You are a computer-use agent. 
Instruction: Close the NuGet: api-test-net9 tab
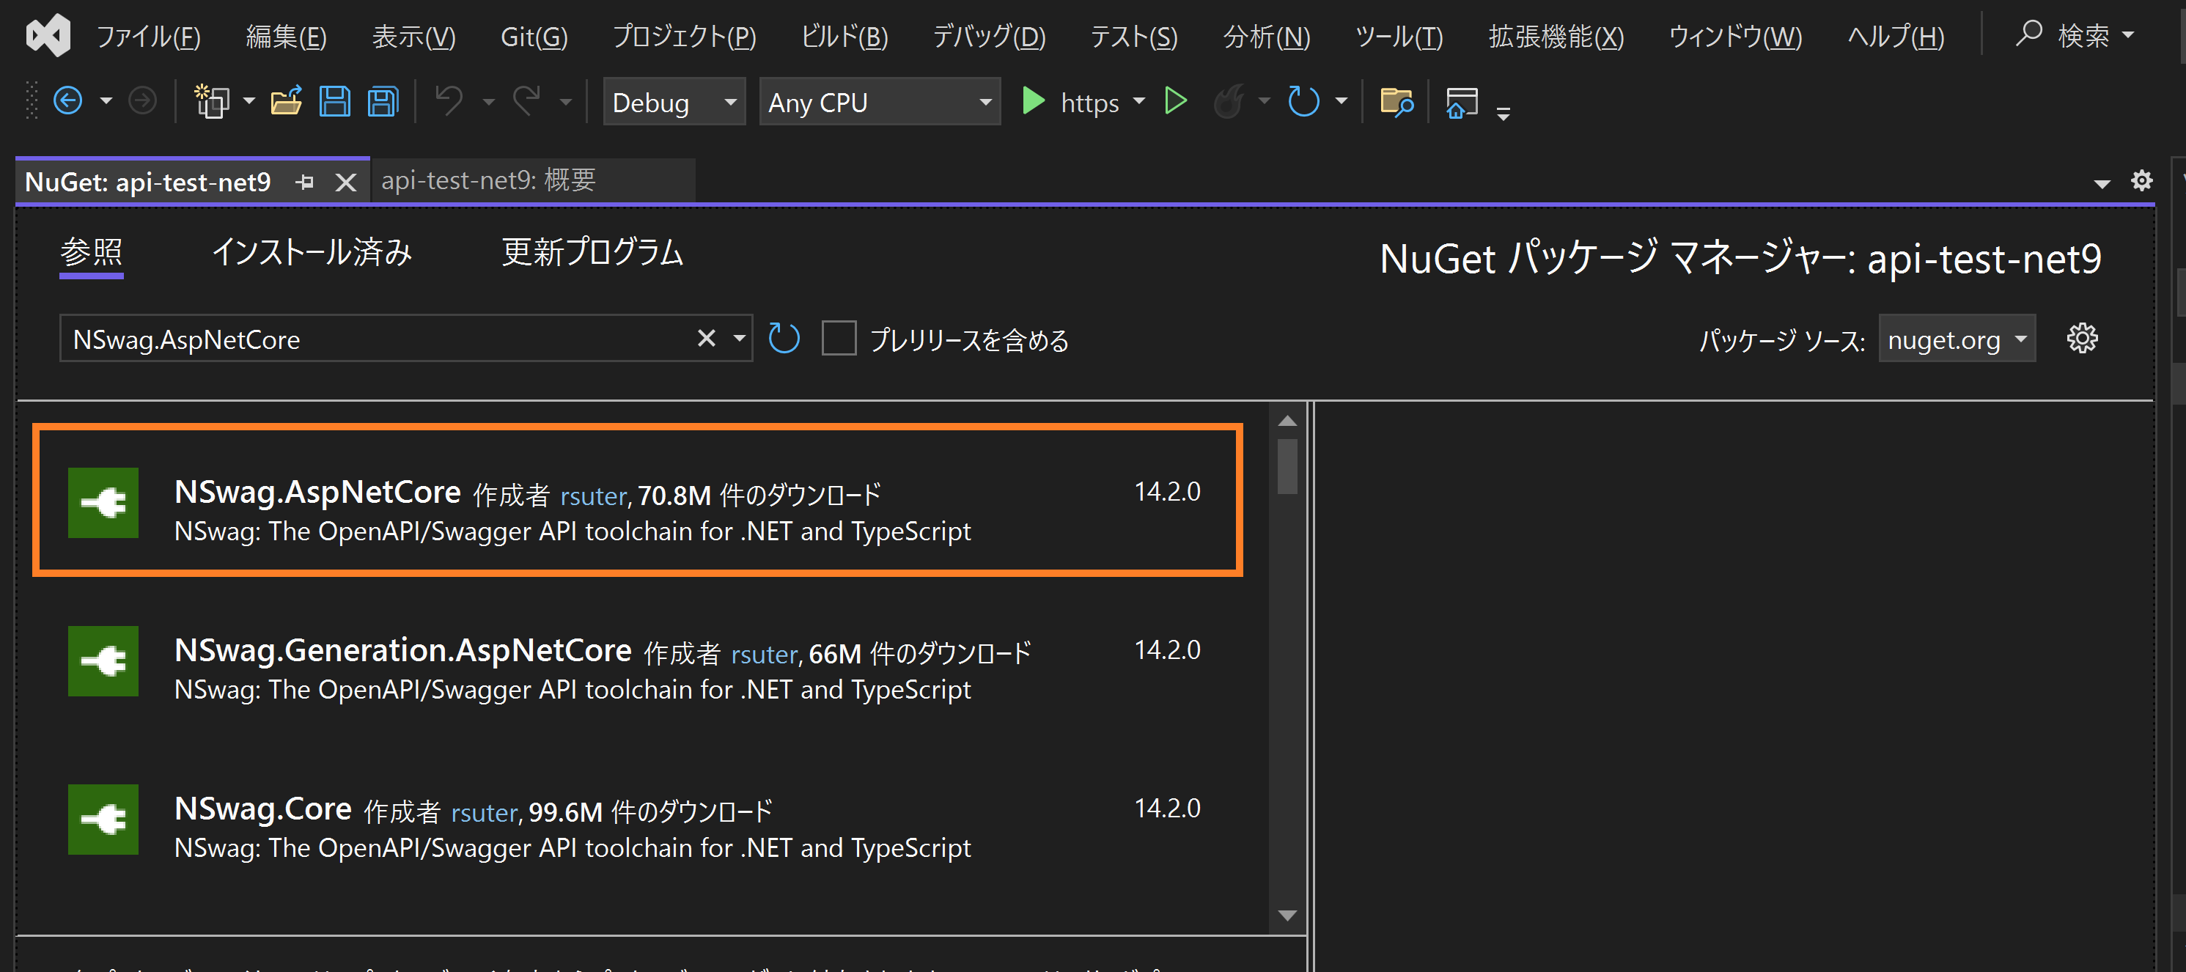[345, 182]
